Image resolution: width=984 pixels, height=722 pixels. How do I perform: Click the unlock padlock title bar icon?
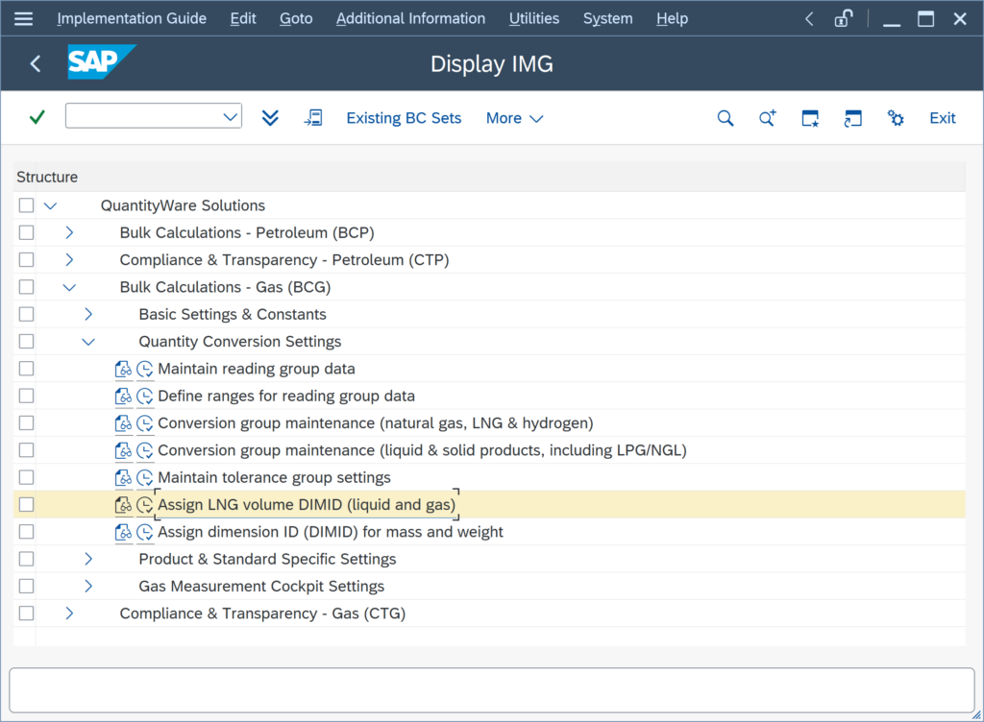point(844,19)
